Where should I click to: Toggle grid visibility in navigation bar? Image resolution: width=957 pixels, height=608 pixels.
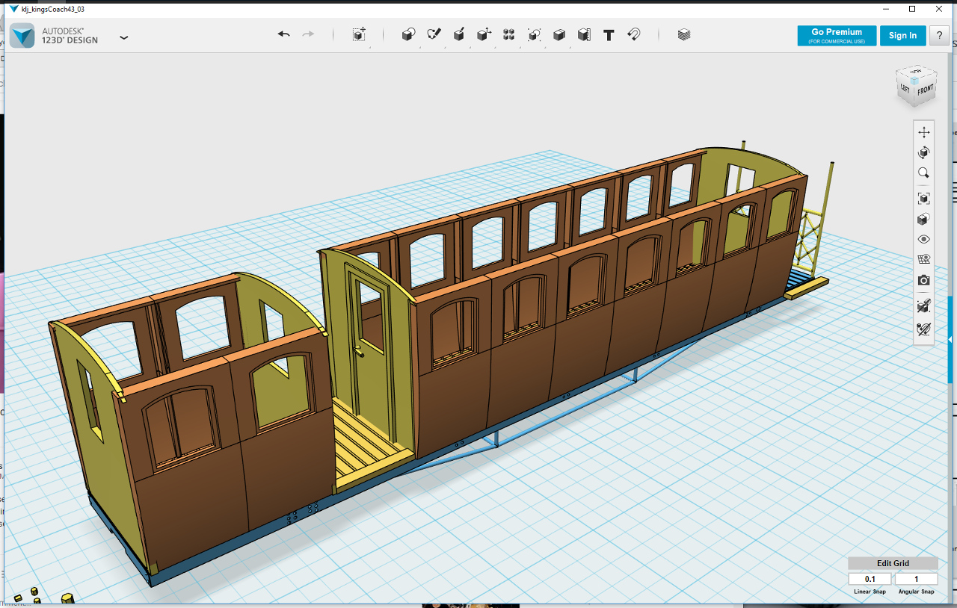pyautogui.click(x=924, y=260)
